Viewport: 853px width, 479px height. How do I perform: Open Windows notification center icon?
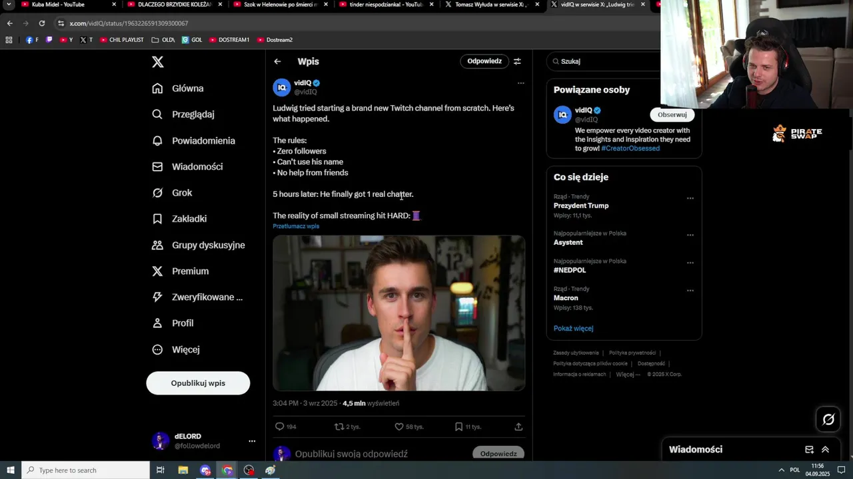pyautogui.click(x=842, y=470)
